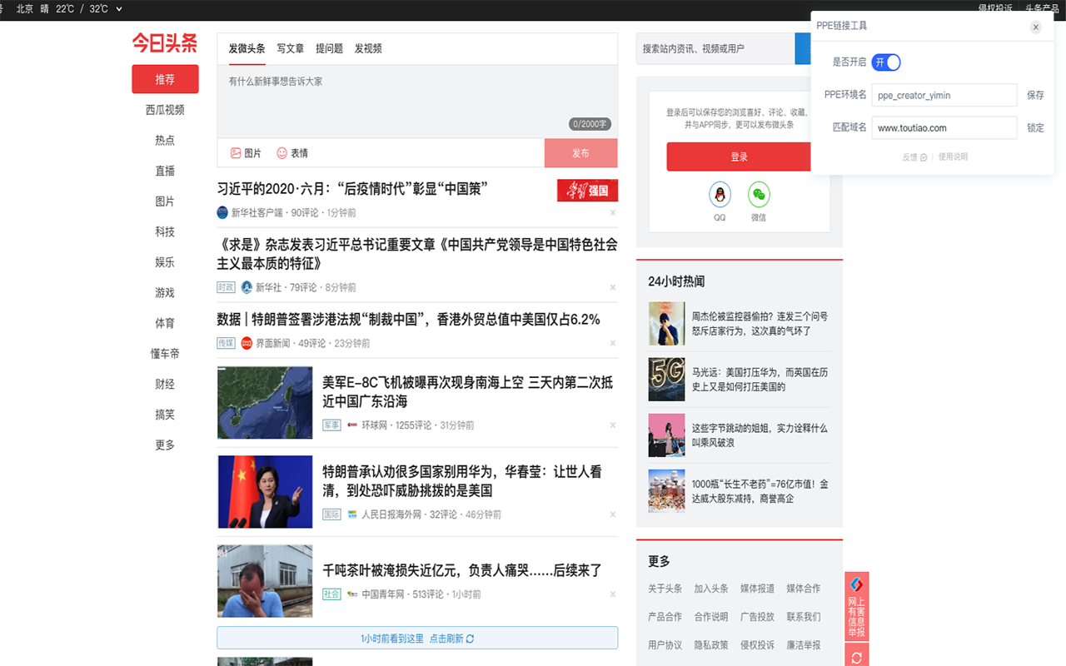This screenshot has height=666, width=1066.
Task: Expand 更多 in the left sidebar
Action: [x=164, y=445]
